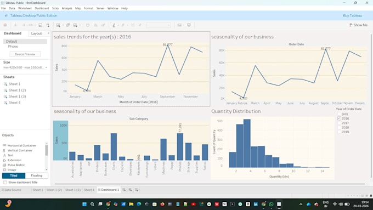Open the Format menu
The image size is (373, 210).
point(88,8)
